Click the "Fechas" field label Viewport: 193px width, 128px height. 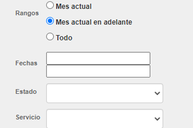click(26, 63)
